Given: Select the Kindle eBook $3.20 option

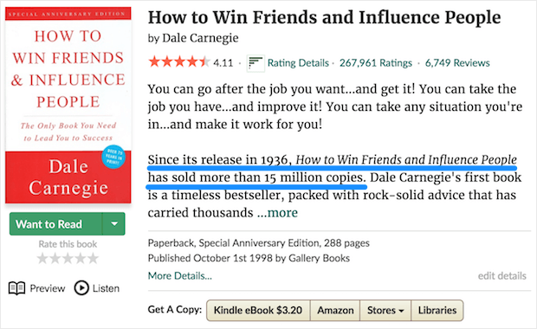Looking at the screenshot, I should click(x=258, y=310).
